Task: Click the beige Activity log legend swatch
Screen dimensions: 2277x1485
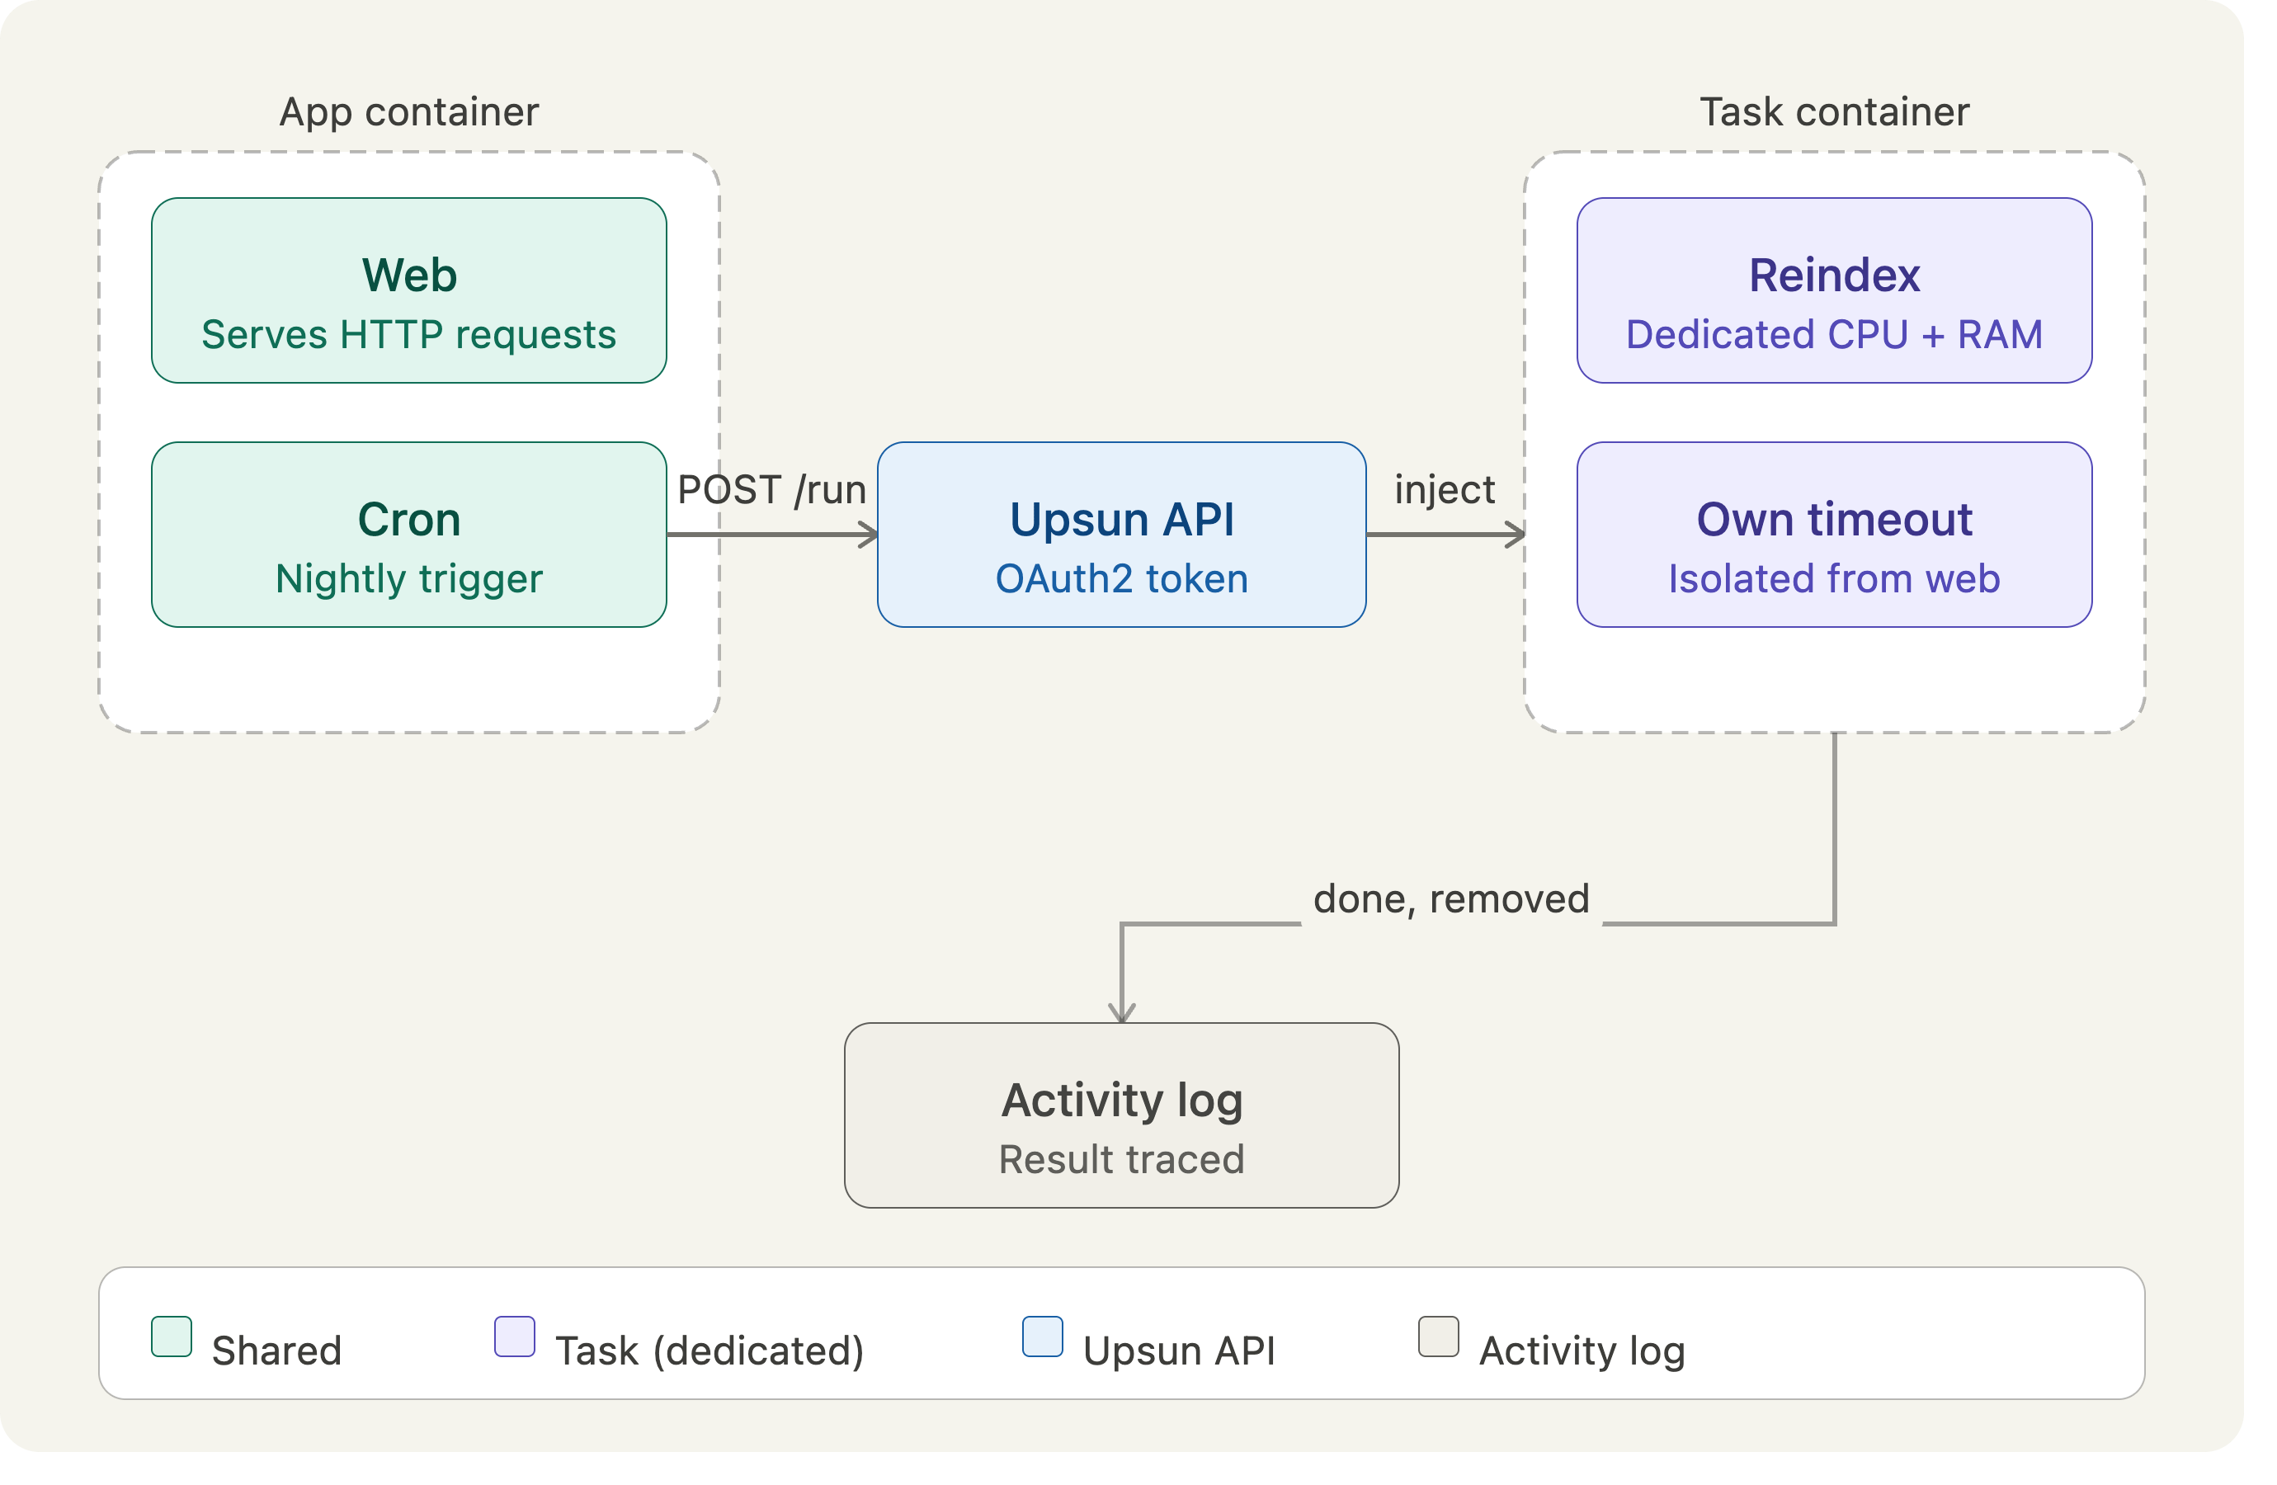Action: point(1439,1336)
